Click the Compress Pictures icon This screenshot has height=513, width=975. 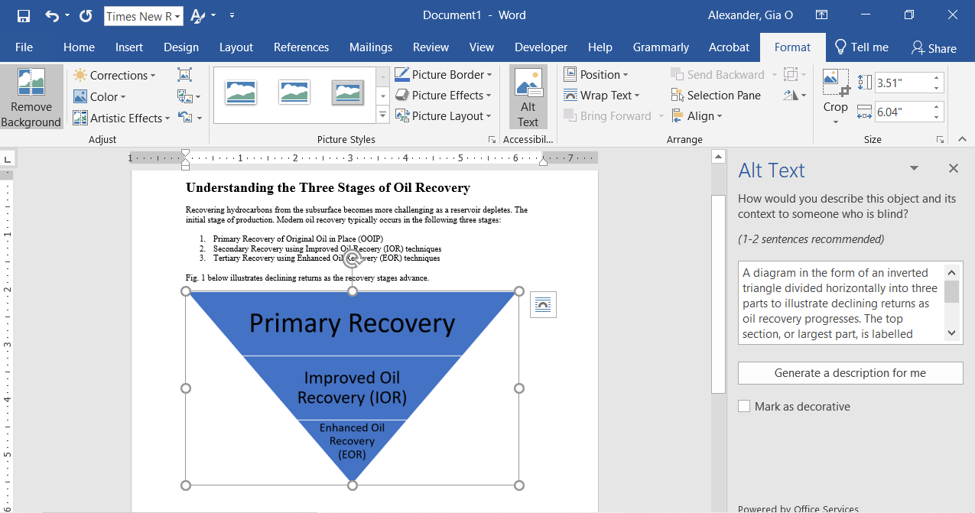tap(184, 75)
